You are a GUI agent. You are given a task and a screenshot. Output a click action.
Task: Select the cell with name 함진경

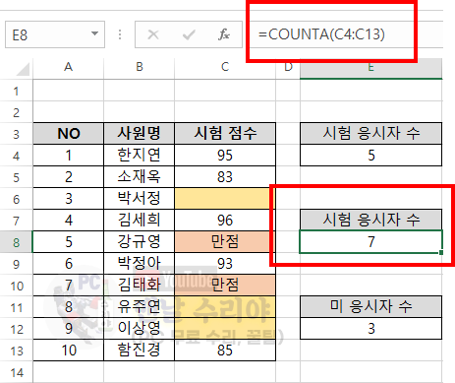click(140, 351)
